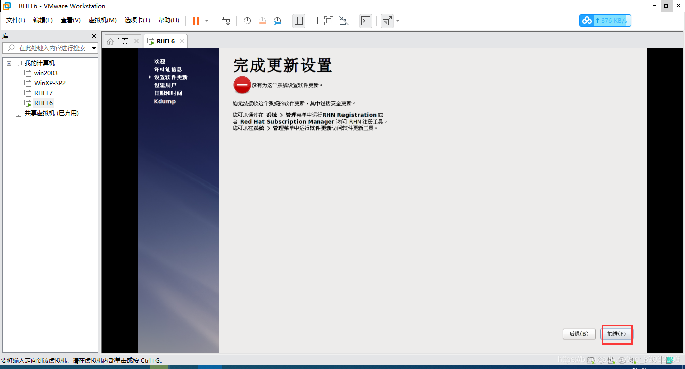
Task: Click the red no-updates warning icon
Action: pyautogui.click(x=242, y=85)
